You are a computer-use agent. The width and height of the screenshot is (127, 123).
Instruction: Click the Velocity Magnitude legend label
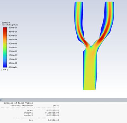(10, 25)
